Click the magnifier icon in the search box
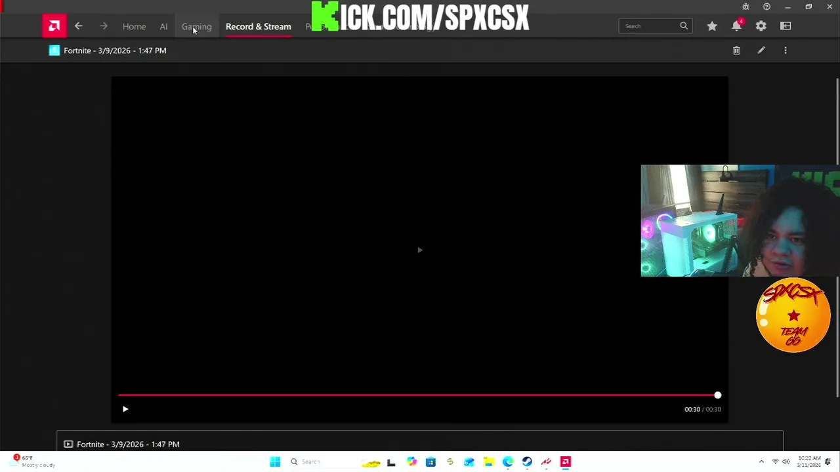The height and width of the screenshot is (472, 840). pyautogui.click(x=684, y=26)
